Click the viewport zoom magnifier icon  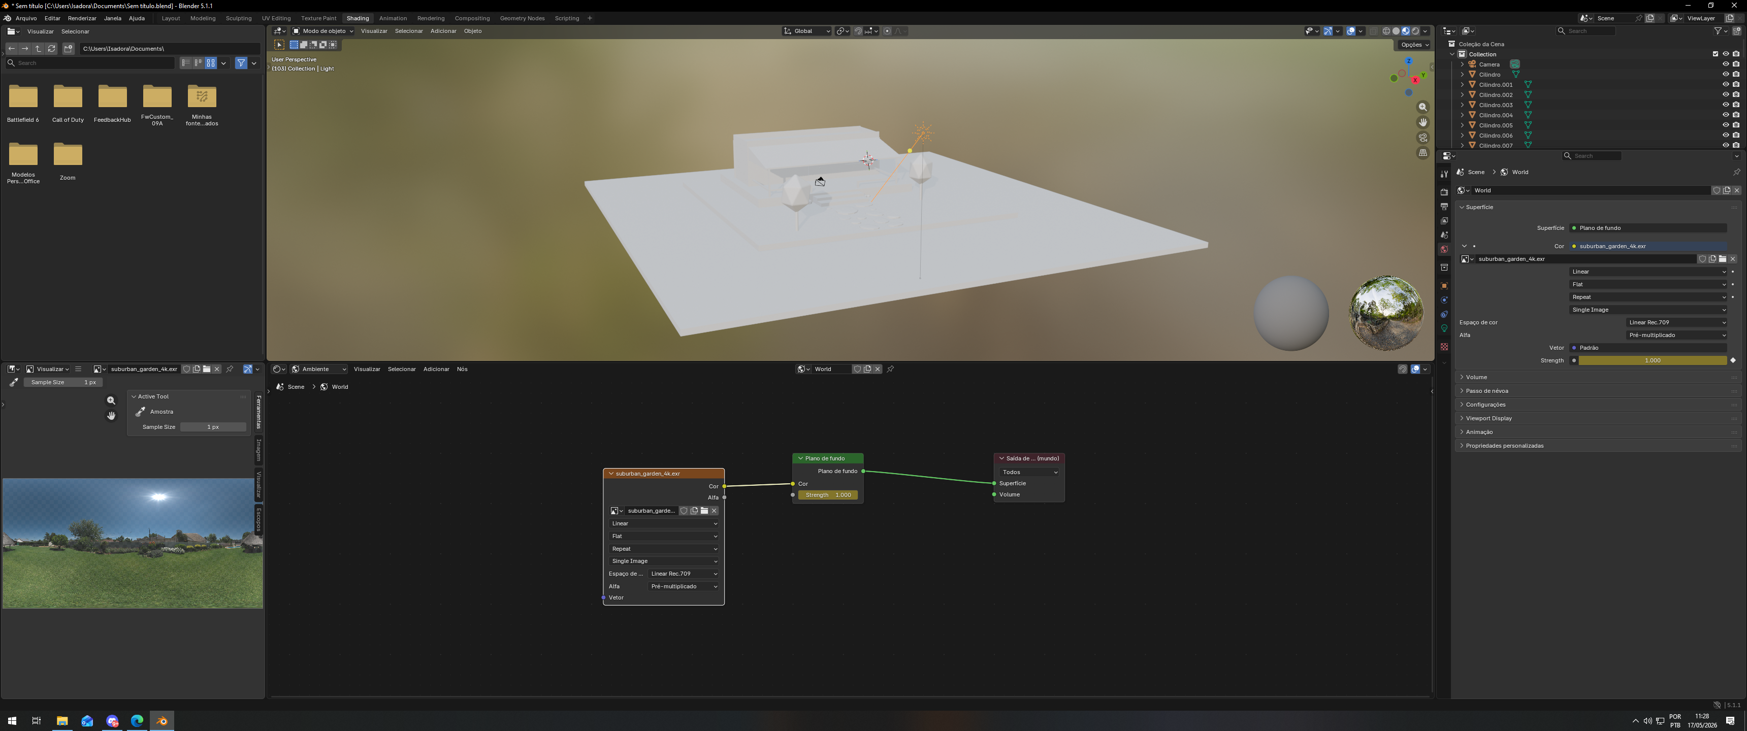click(x=1423, y=107)
